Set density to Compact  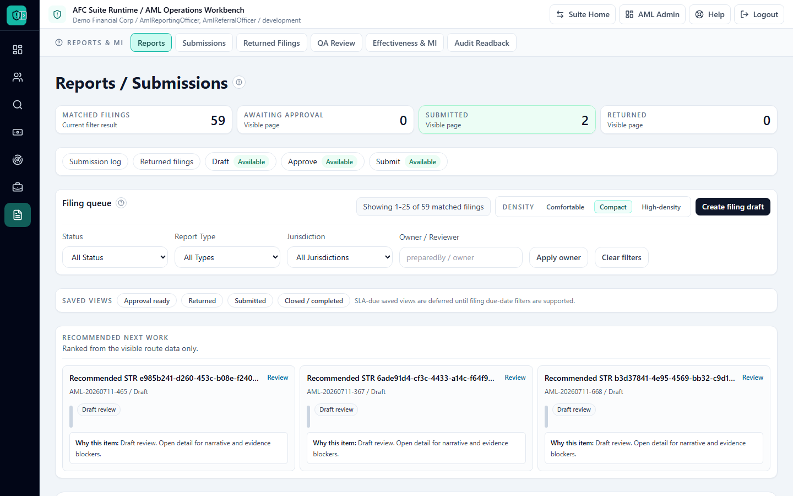tap(613, 207)
